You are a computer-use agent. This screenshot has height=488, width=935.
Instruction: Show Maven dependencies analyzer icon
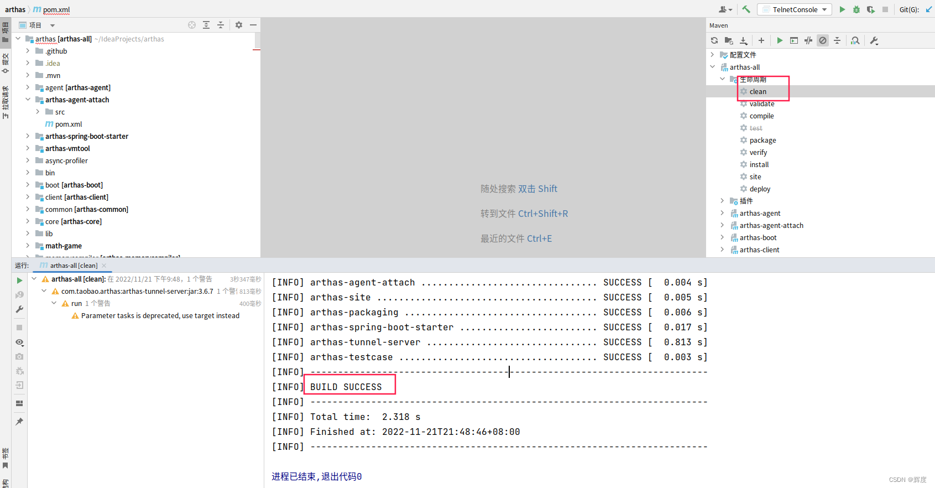click(x=855, y=40)
